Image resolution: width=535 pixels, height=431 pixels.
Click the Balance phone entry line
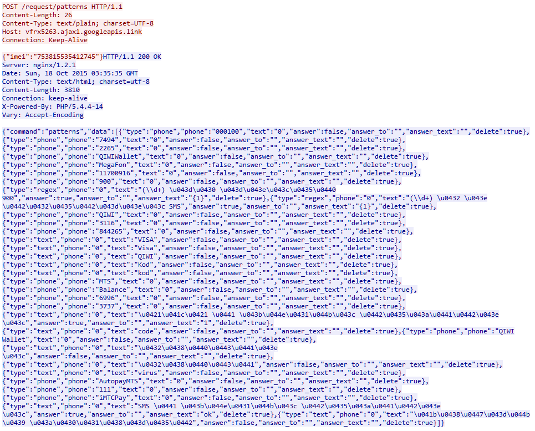click(x=210, y=290)
